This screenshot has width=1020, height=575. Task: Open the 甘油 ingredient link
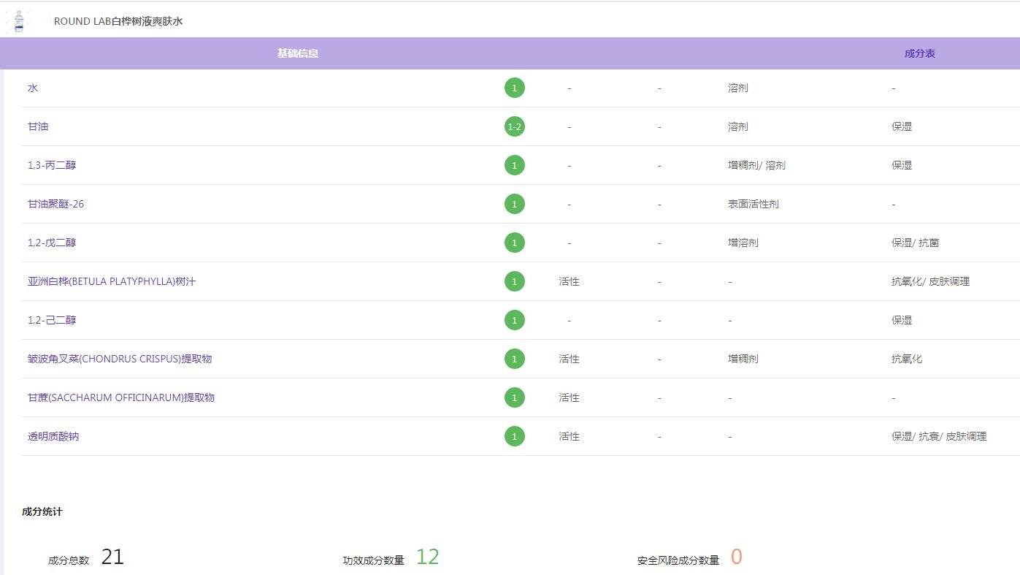point(38,126)
